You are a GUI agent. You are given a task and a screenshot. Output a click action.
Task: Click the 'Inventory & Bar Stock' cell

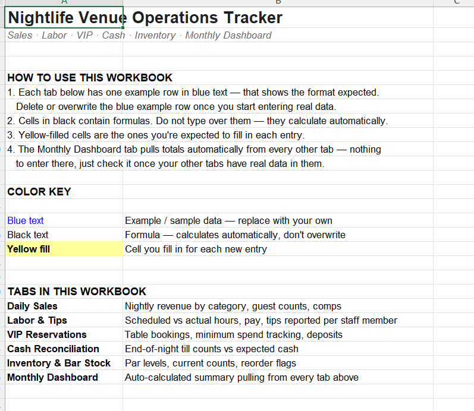click(64, 363)
